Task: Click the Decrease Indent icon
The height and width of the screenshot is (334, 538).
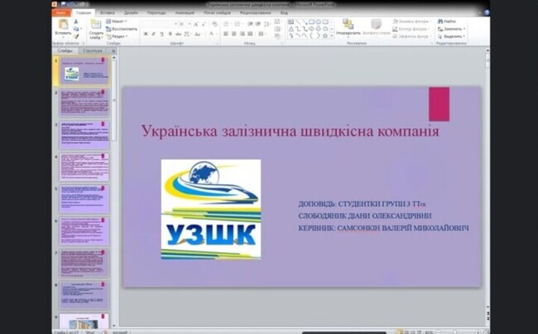Action: (x=250, y=25)
